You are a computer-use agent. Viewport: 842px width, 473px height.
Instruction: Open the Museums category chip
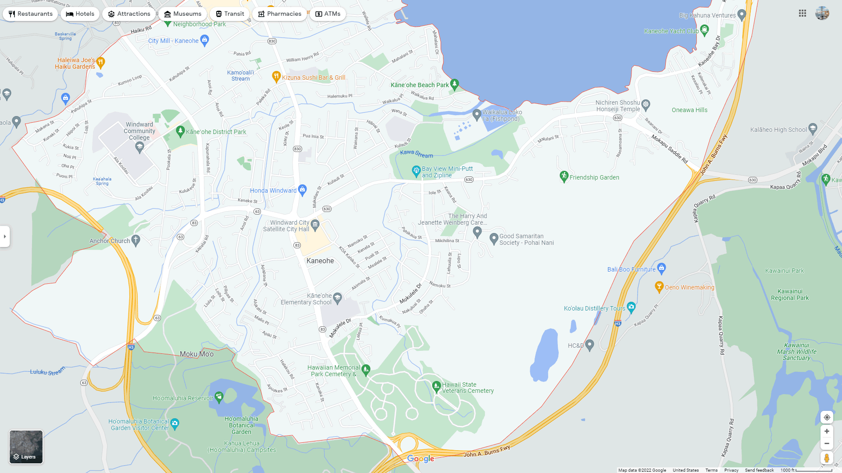pyautogui.click(x=182, y=14)
